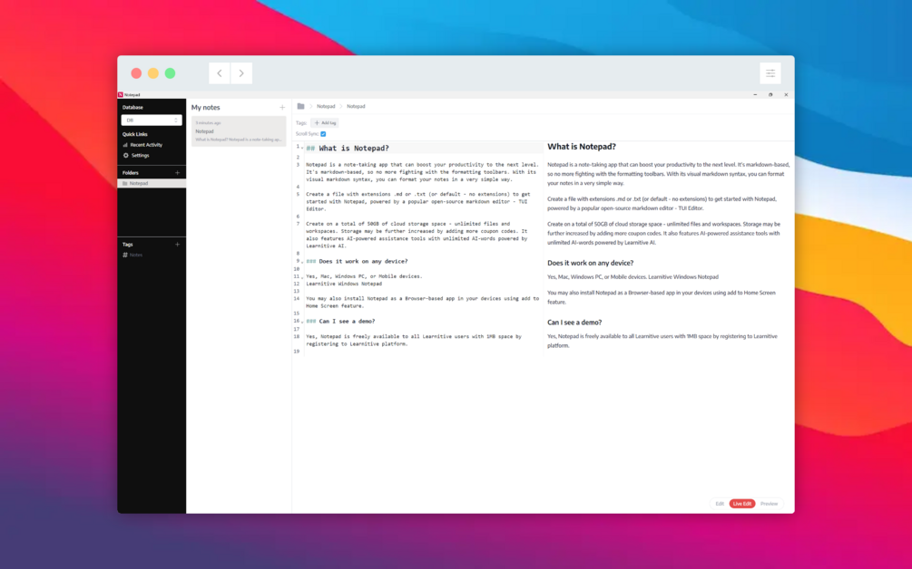Click '## What is Notepad?' editor line

pyautogui.click(x=348, y=149)
